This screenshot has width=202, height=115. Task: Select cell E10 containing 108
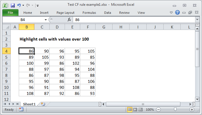pyautogui.click(x=72, y=87)
